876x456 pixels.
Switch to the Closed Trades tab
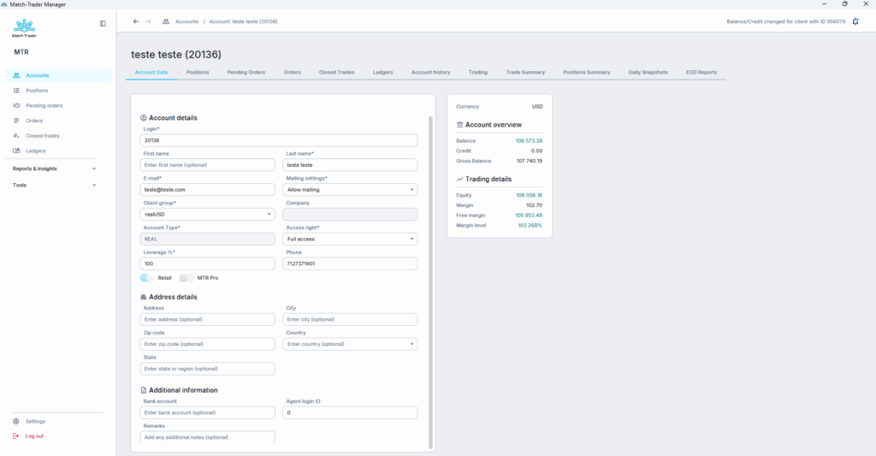(337, 73)
